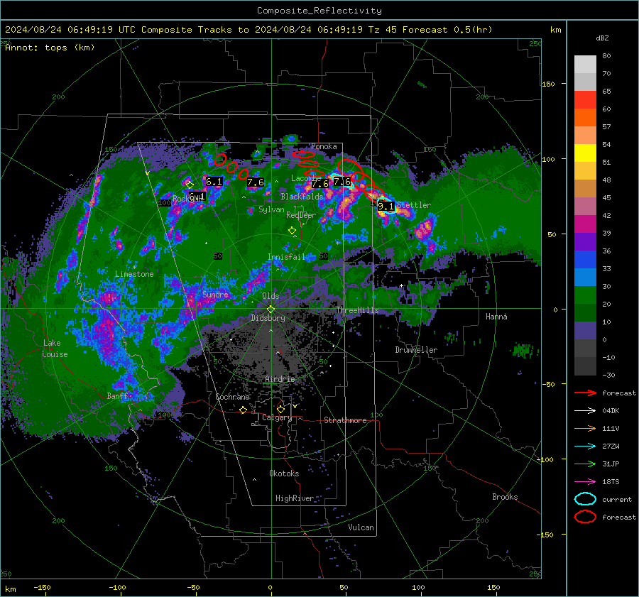Click the Airdrie city label

[280, 379]
